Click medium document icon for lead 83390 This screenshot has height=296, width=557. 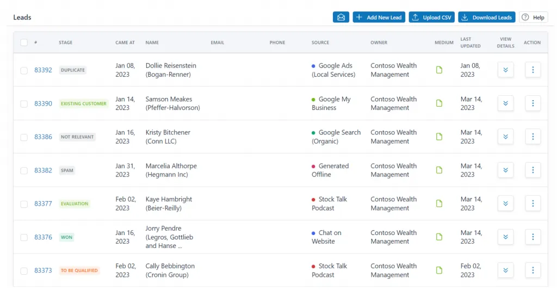(439, 103)
